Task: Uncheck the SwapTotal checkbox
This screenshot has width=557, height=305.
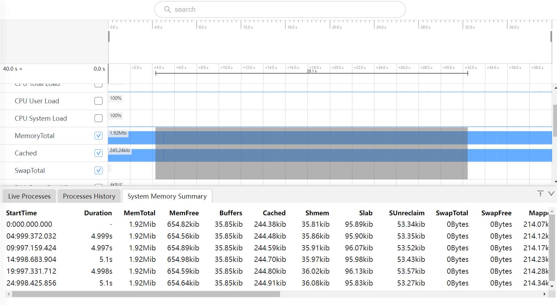Action: 99,170
